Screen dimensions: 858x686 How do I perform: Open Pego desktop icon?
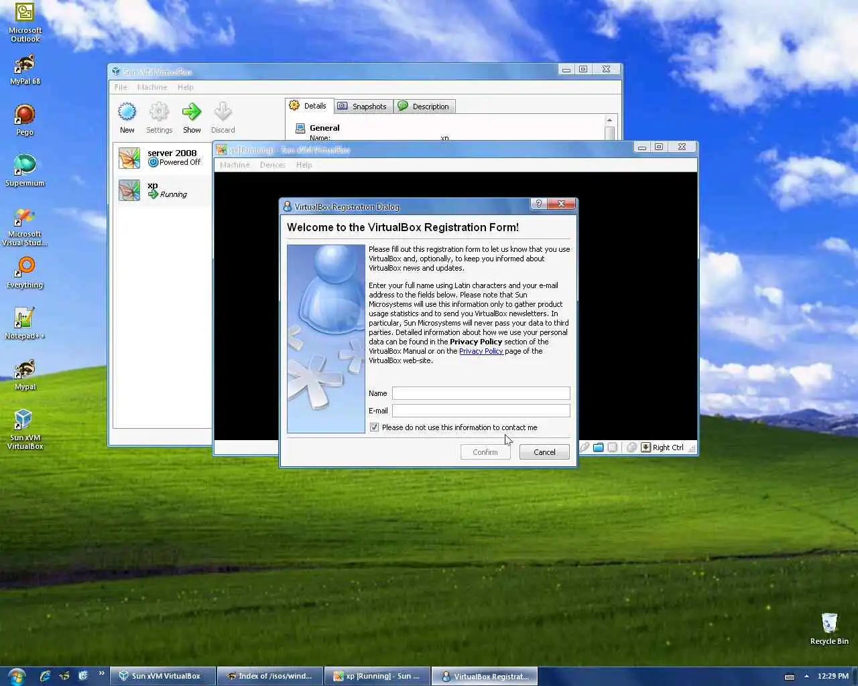pos(25,121)
